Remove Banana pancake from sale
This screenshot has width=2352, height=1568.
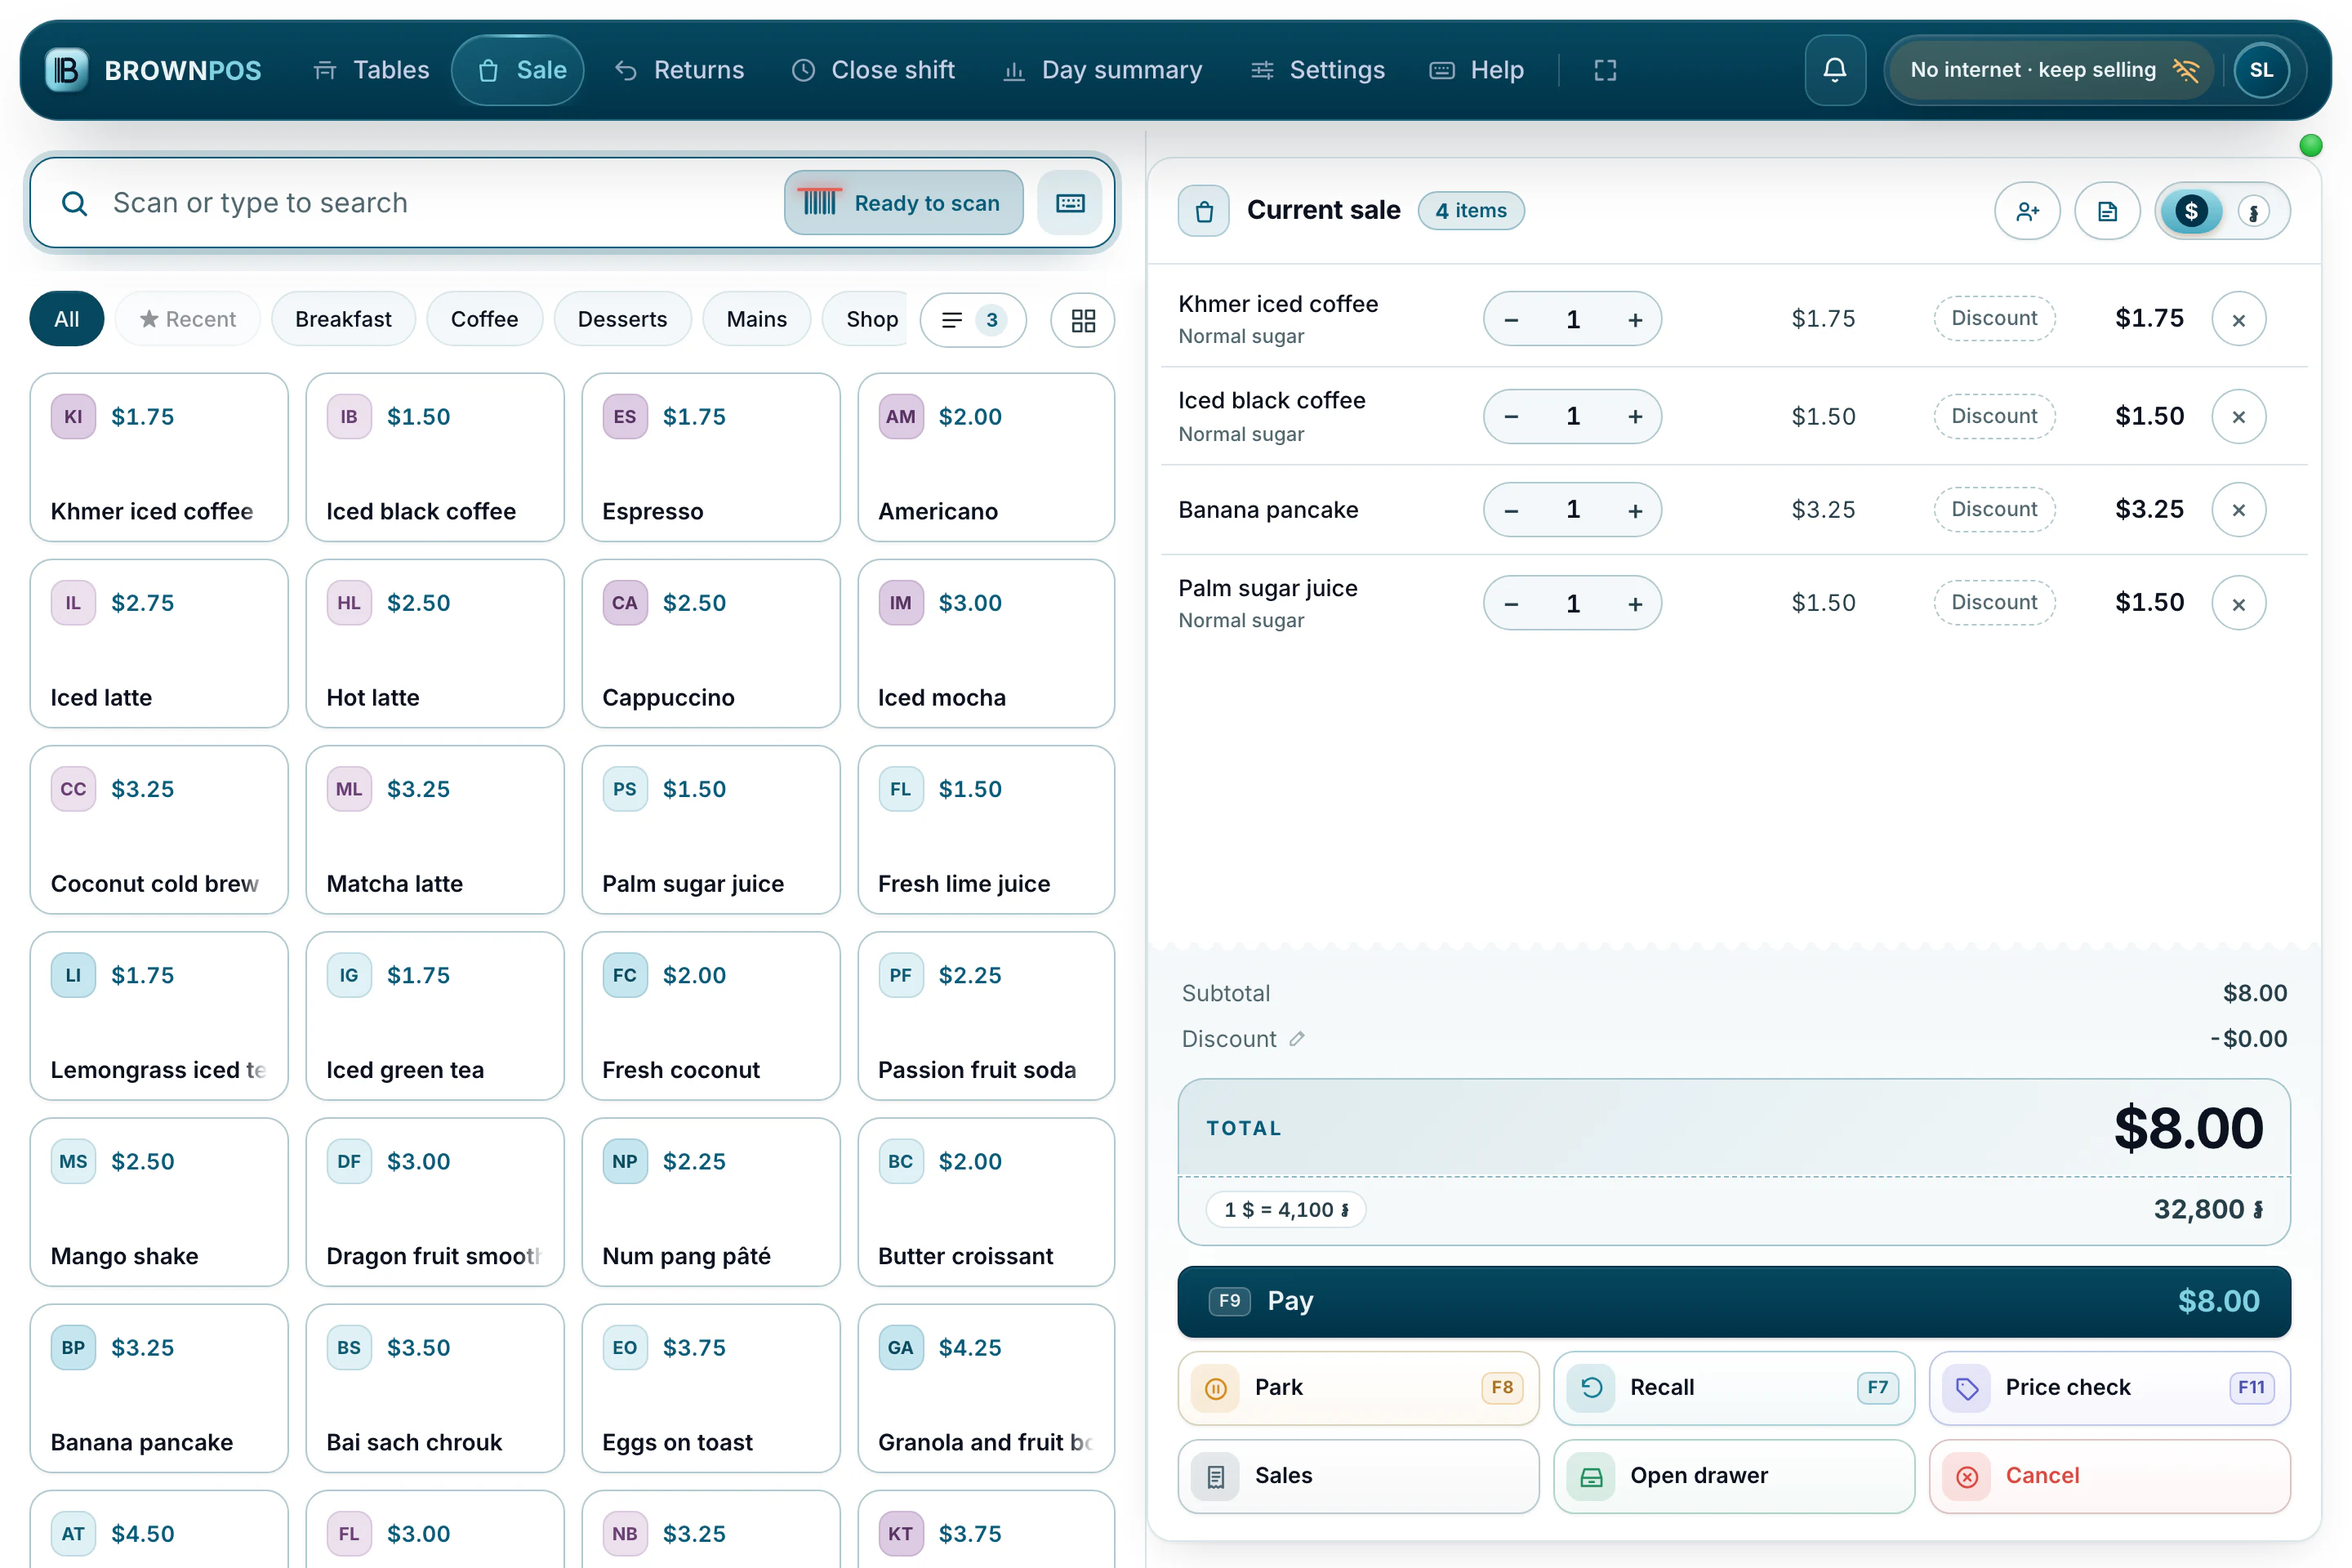tap(2238, 510)
